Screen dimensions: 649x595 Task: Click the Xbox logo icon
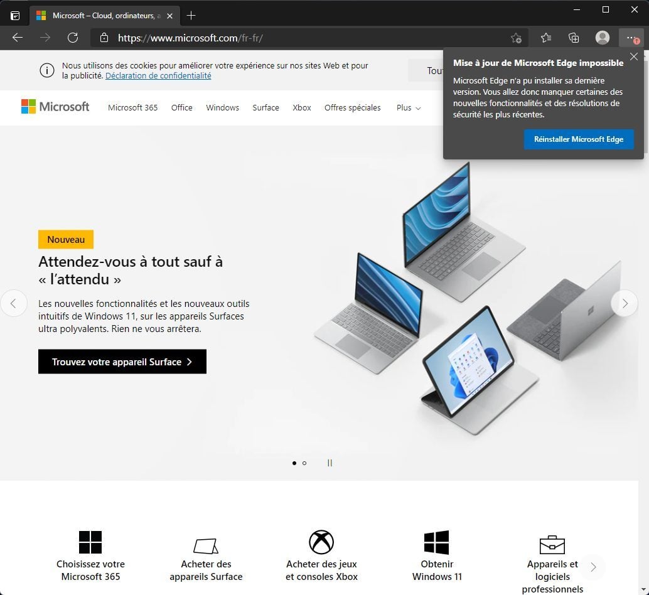tap(321, 542)
